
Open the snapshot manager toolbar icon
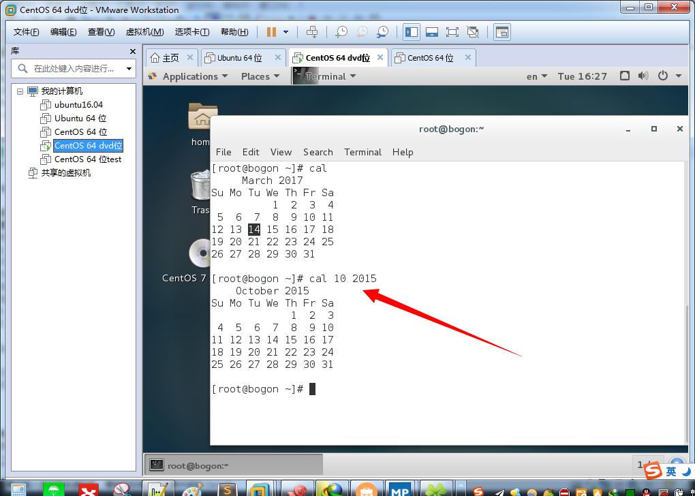click(x=382, y=32)
